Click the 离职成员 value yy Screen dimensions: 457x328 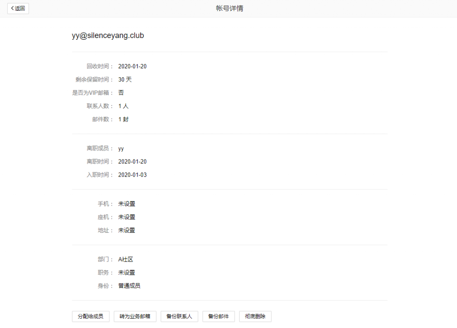121,148
